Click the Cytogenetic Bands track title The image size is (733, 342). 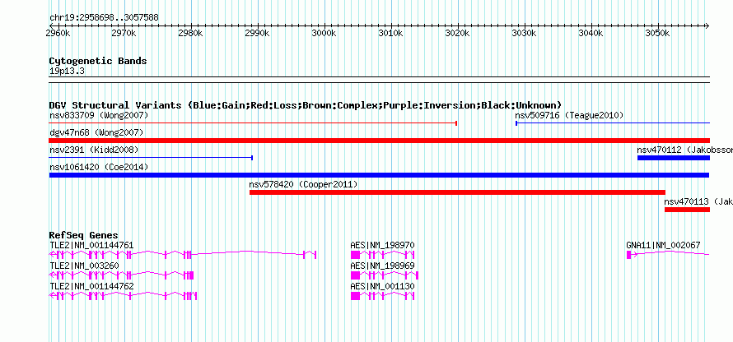(x=98, y=61)
